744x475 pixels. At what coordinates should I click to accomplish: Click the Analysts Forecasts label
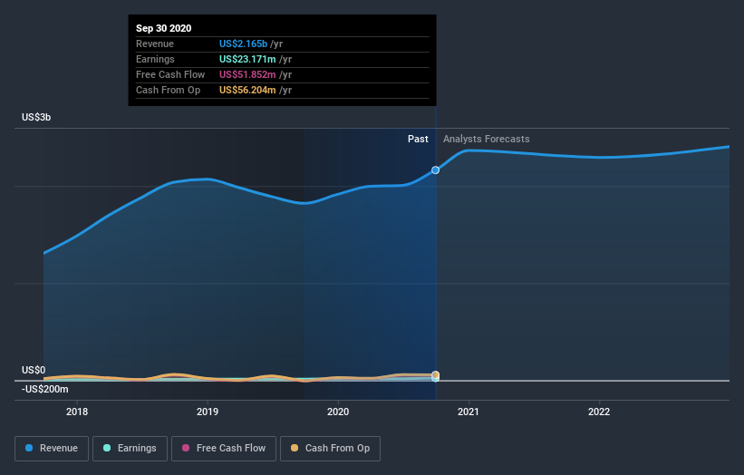[x=487, y=139]
